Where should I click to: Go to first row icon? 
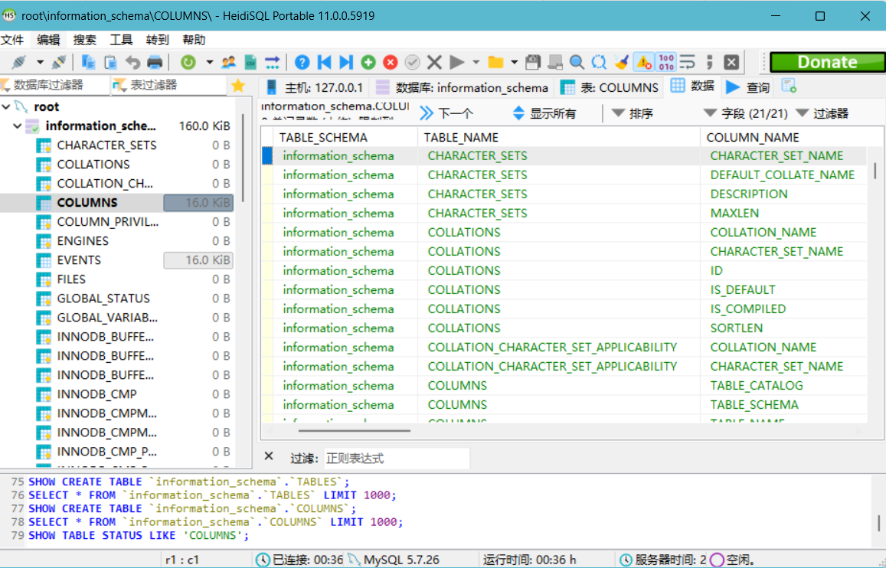click(325, 61)
